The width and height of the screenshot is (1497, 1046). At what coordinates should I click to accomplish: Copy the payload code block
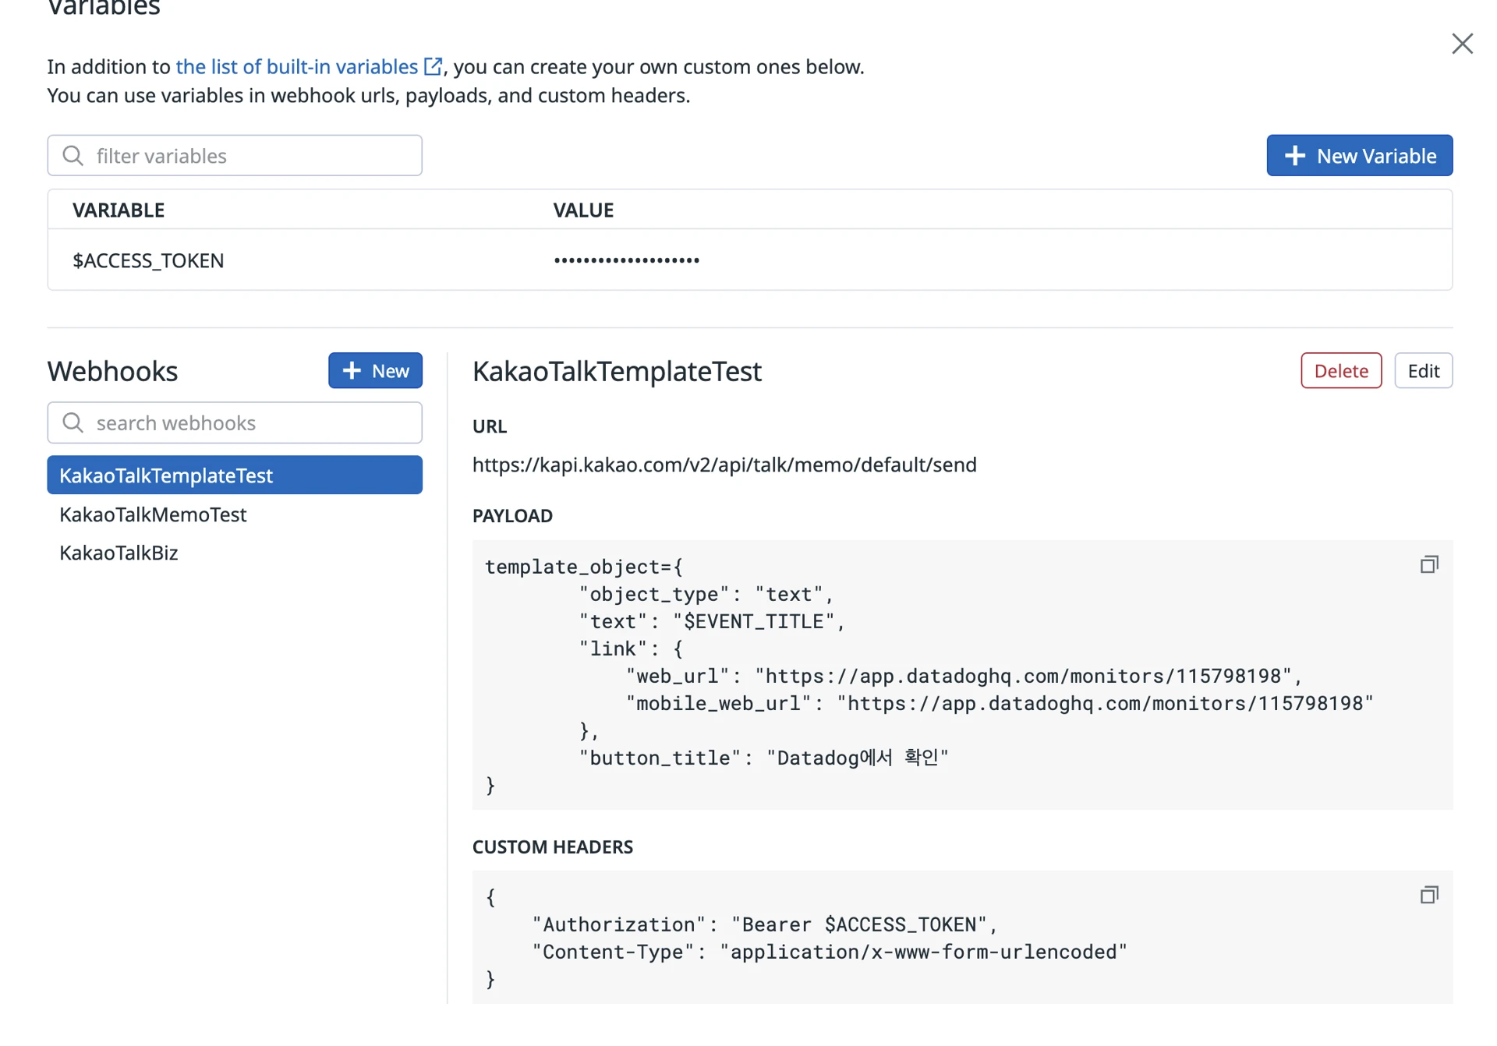tap(1429, 564)
